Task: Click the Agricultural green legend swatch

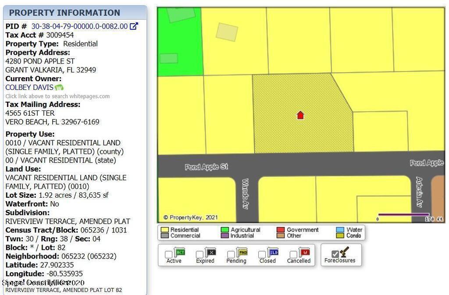Action: click(x=224, y=230)
